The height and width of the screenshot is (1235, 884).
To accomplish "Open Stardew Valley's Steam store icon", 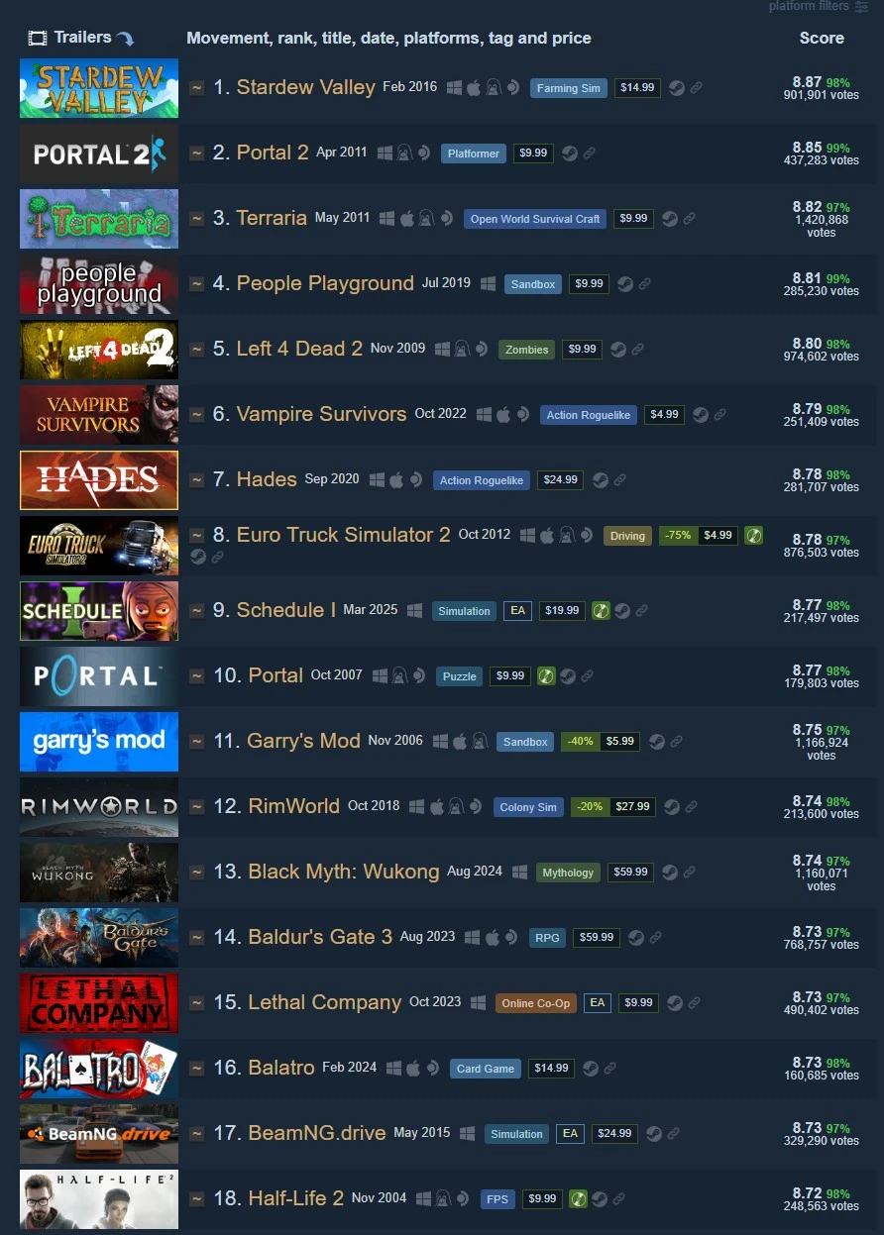I will point(675,87).
